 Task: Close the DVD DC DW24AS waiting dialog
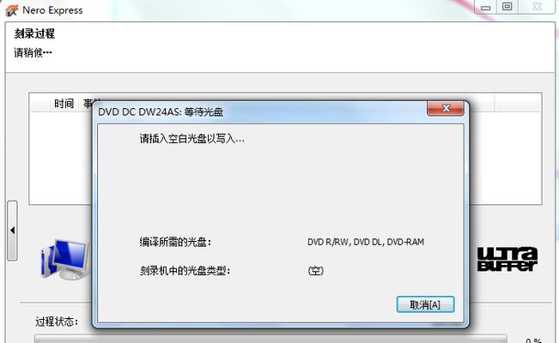446,108
